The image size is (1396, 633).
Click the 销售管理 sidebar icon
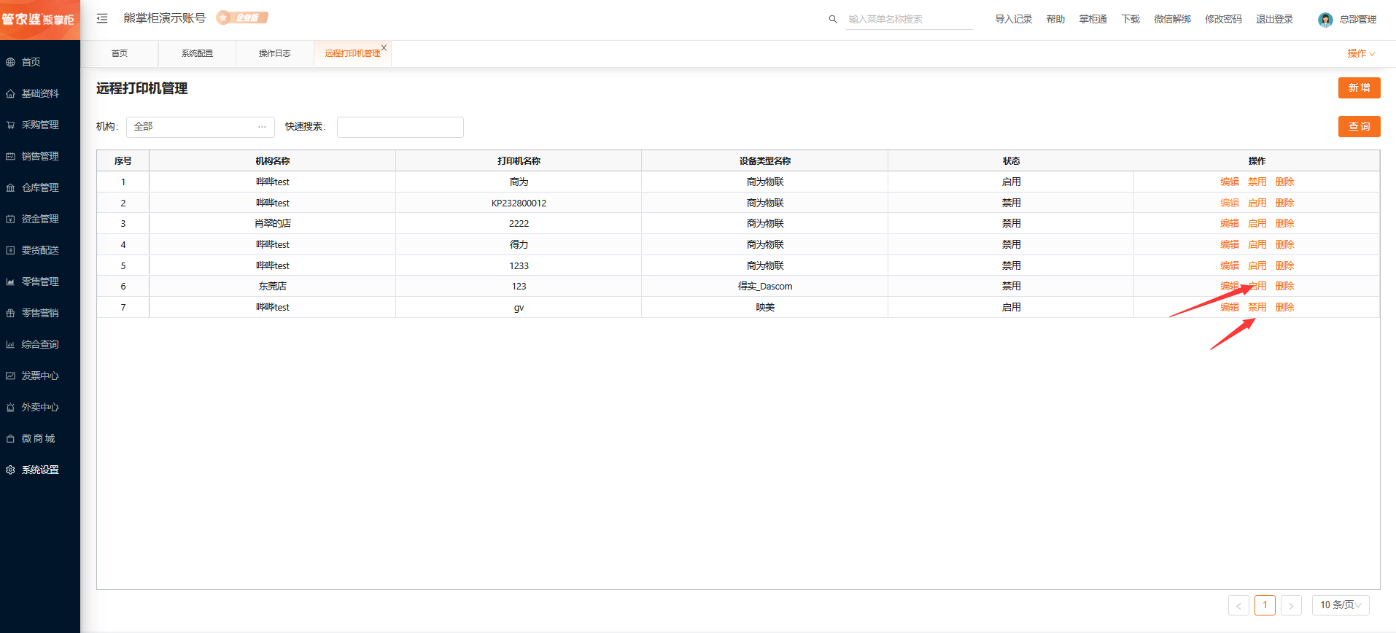pos(10,156)
